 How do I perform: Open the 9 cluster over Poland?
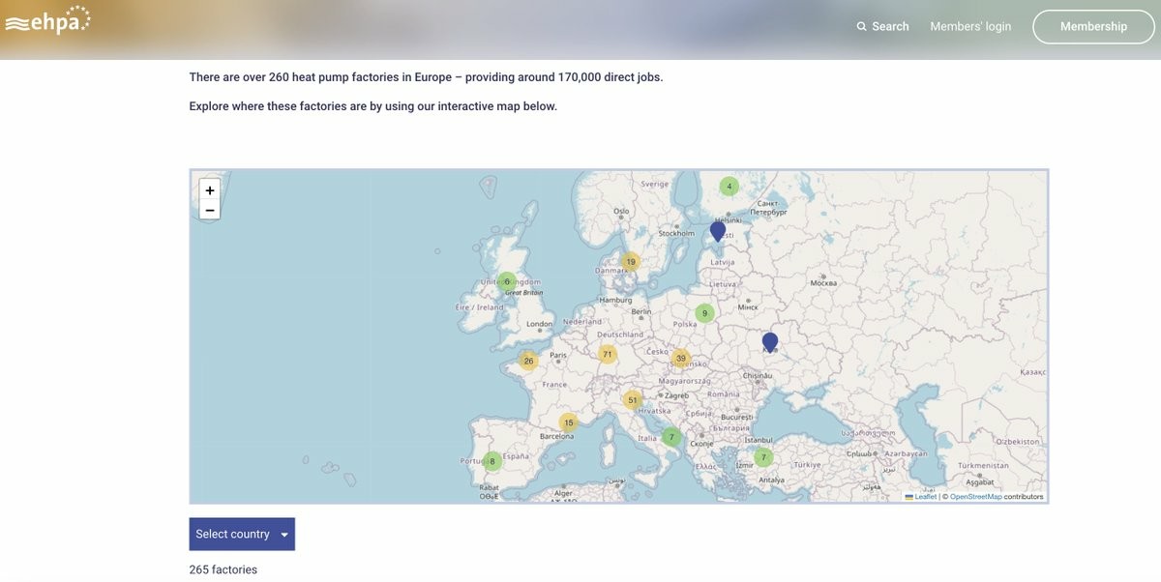coord(705,313)
